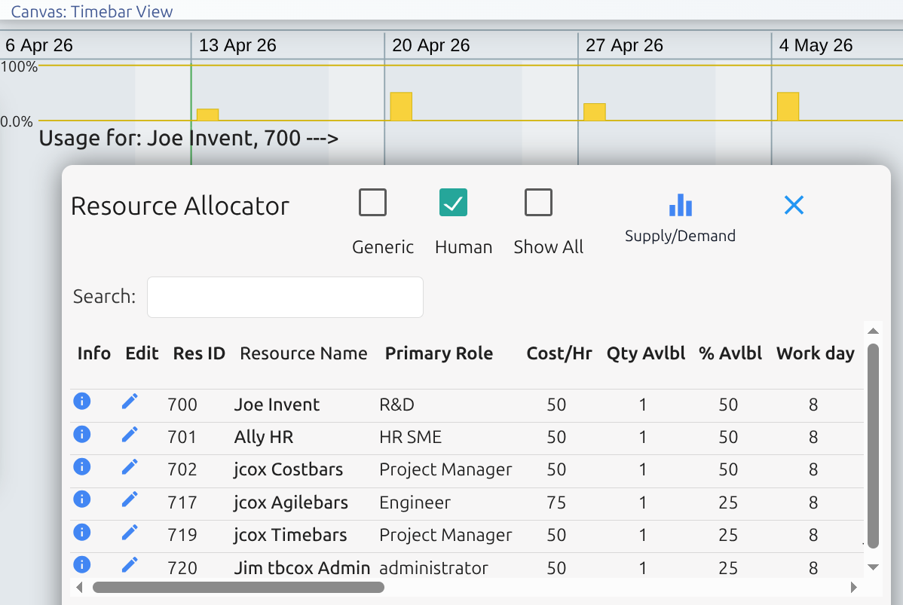
Task: Edit resource 700 Joe Invent with pencil
Action: (x=130, y=402)
